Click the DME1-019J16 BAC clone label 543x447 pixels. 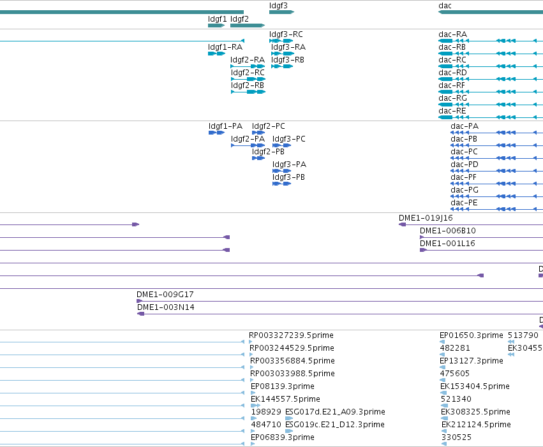(426, 218)
